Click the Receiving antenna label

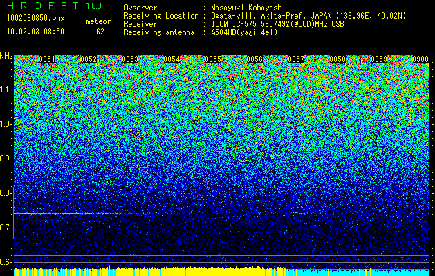point(159,32)
